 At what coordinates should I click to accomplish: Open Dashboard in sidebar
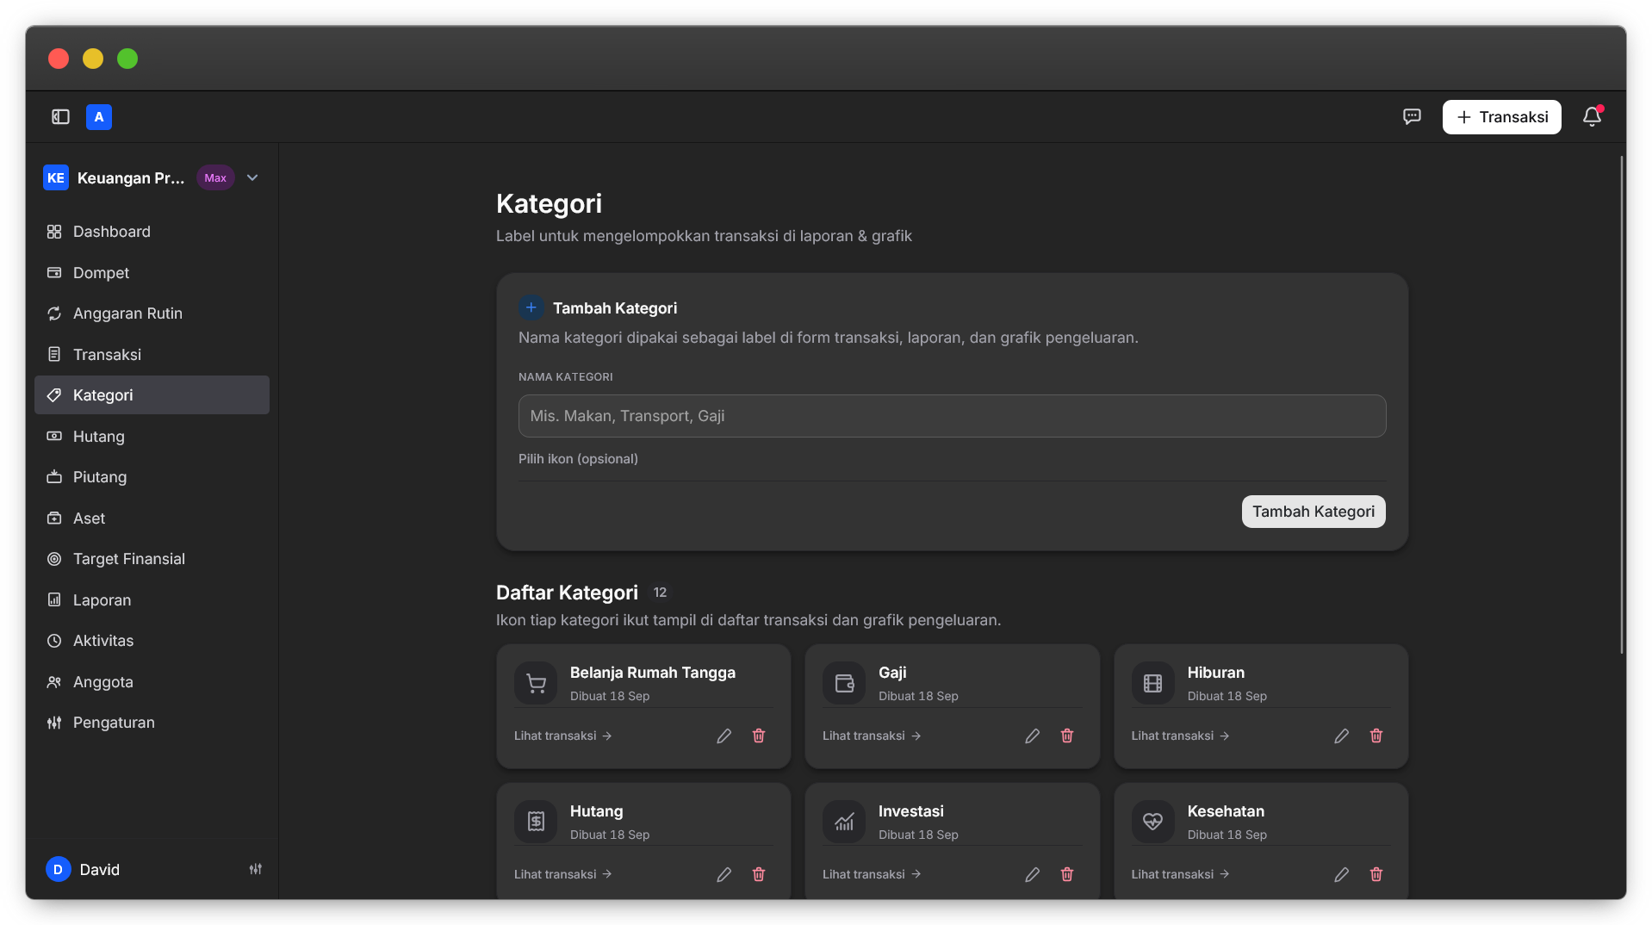152,232
